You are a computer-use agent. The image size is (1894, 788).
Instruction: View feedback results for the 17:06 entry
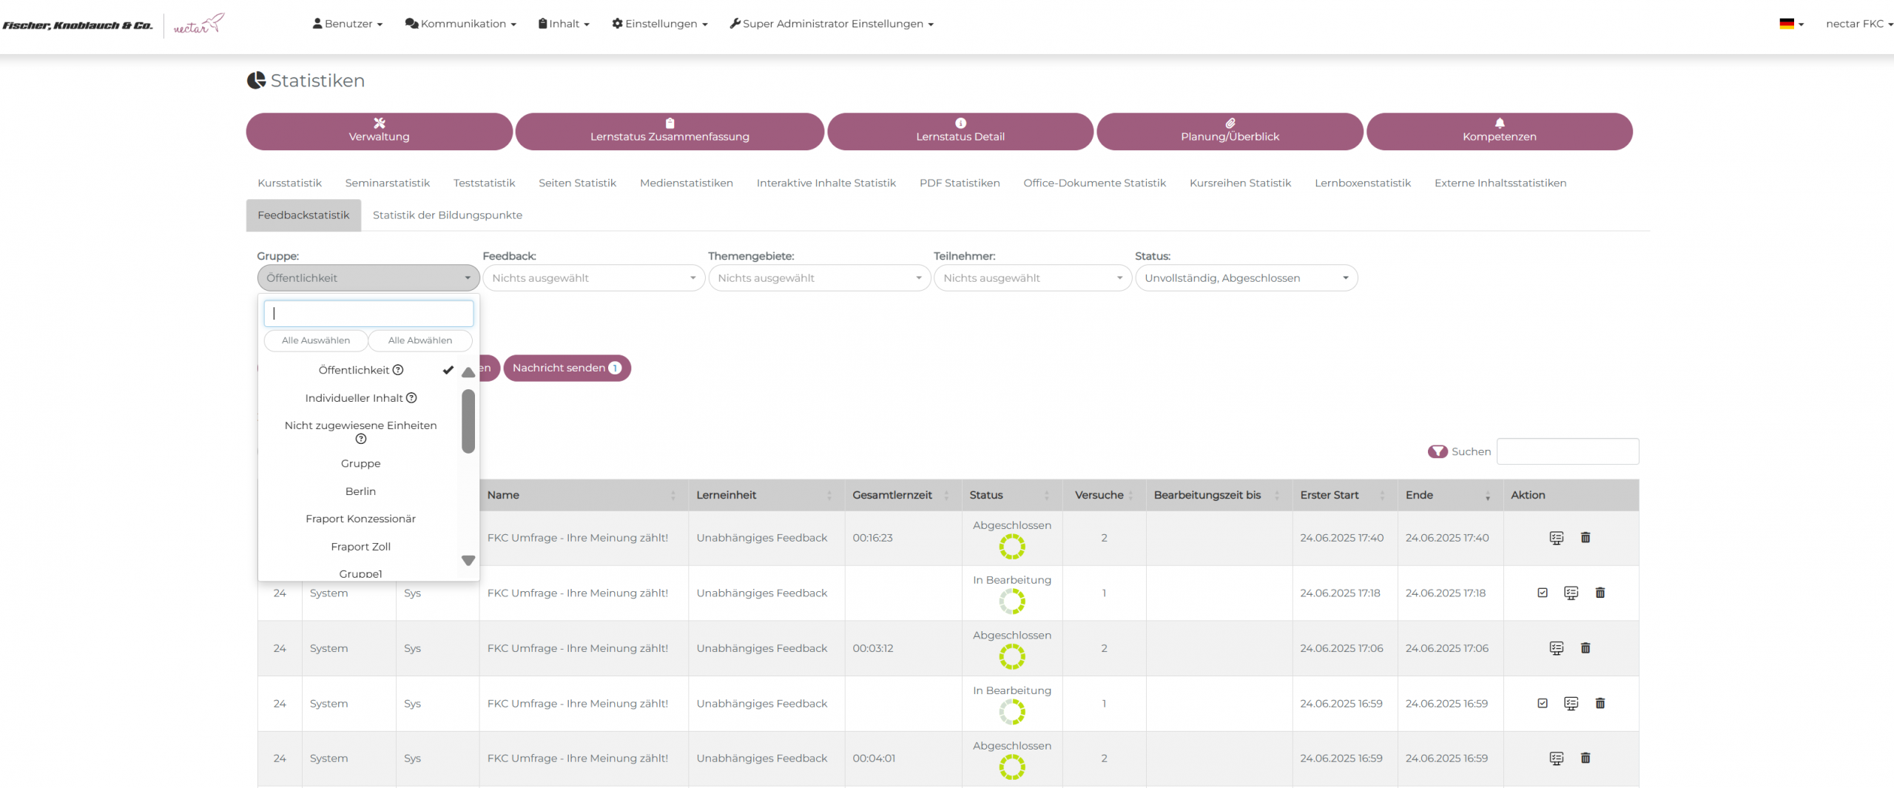pos(1556,648)
